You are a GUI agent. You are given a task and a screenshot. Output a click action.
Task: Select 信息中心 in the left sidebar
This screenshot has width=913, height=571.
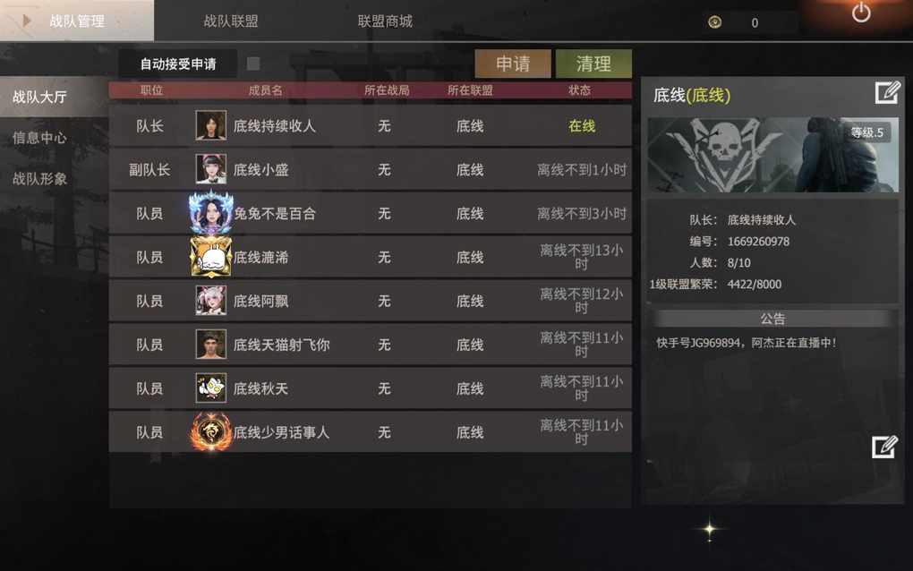tap(39, 138)
